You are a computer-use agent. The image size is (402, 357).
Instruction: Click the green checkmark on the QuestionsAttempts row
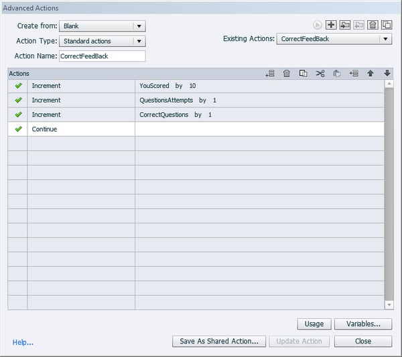point(18,100)
